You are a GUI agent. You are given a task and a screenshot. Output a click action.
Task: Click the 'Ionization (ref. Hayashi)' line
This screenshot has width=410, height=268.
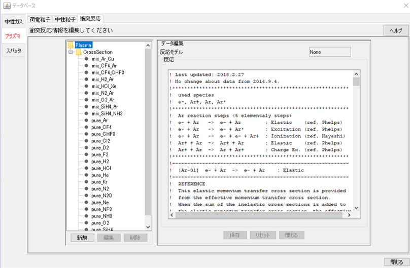click(x=258, y=136)
